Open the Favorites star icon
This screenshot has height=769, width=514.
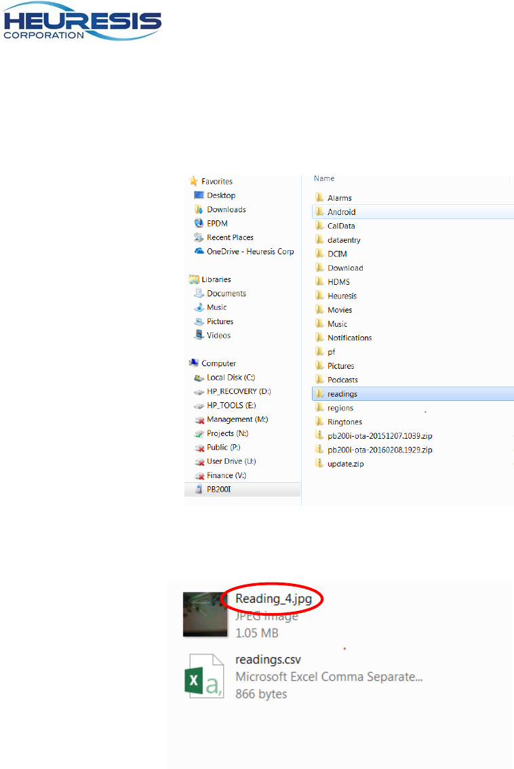pyautogui.click(x=194, y=181)
